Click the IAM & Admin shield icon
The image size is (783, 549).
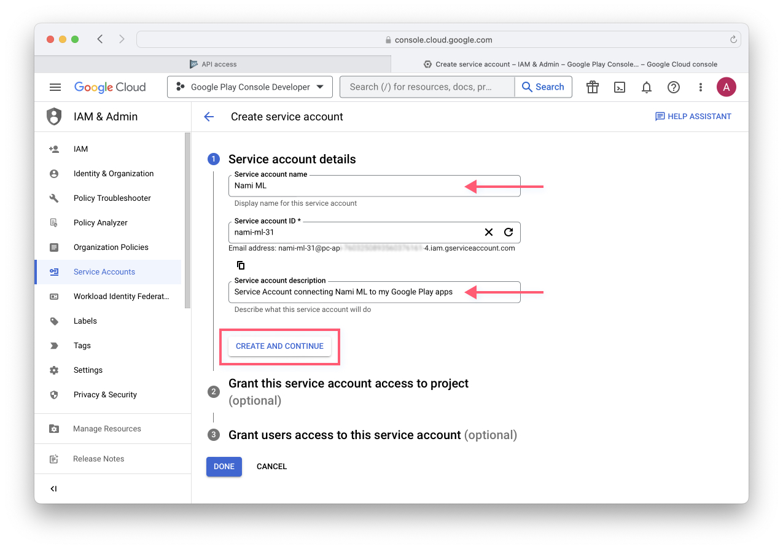pos(55,117)
